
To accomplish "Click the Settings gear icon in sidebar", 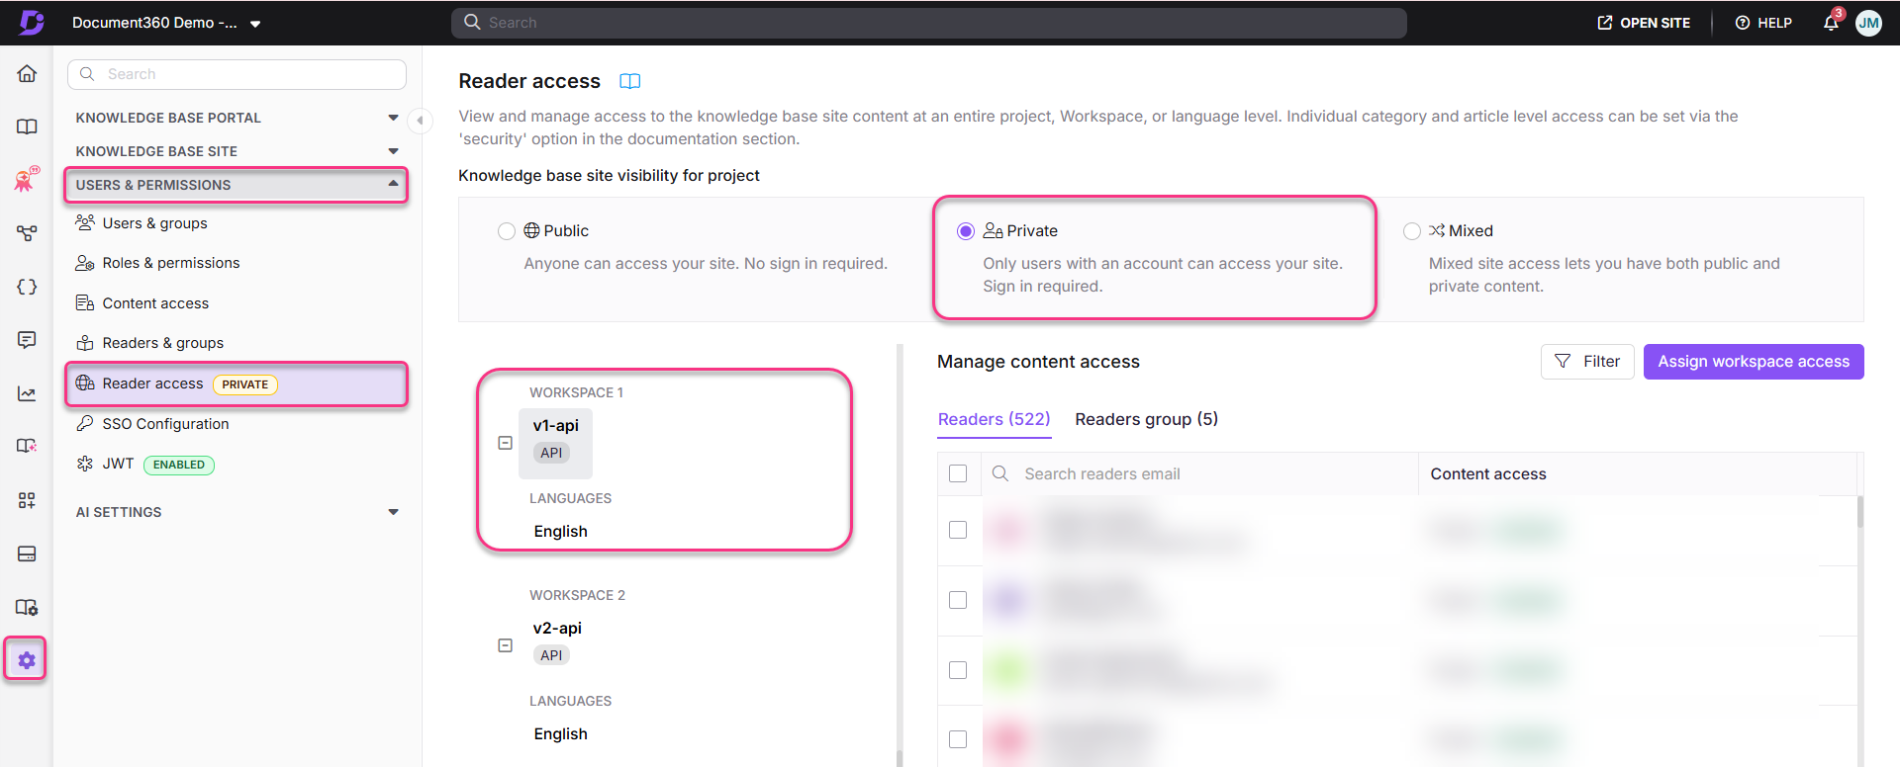I will tap(27, 658).
